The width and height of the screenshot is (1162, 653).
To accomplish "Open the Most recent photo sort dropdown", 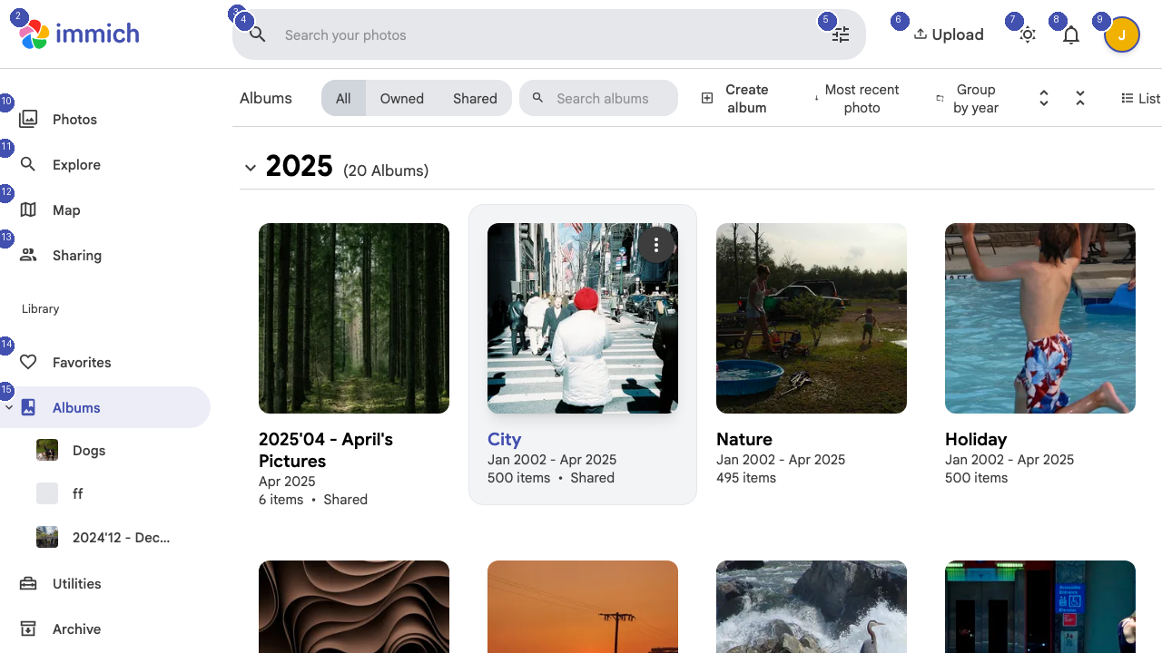I will [x=856, y=98].
